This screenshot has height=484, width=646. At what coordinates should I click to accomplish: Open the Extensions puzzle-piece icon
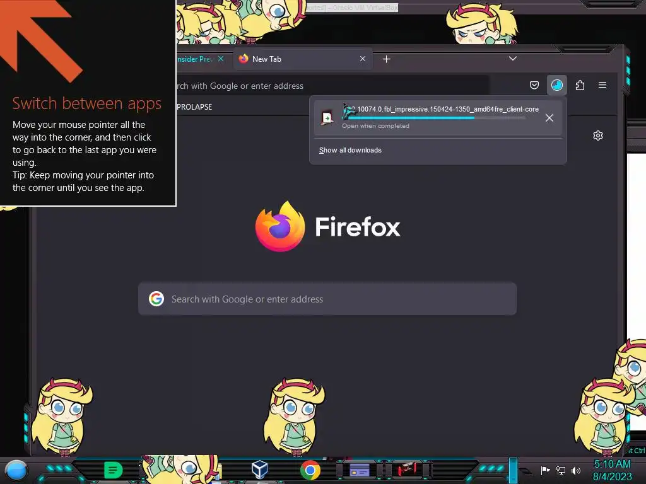[580, 85]
